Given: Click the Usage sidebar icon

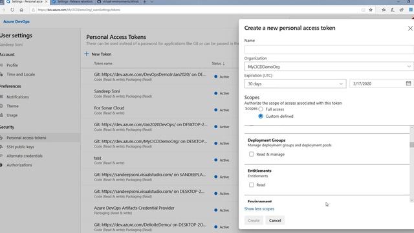Looking at the screenshot, I should coord(1,115).
